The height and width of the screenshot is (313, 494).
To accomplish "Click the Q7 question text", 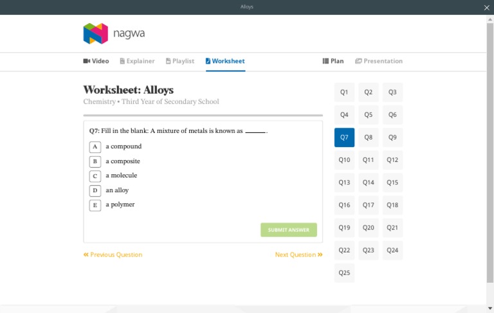I will [178, 131].
